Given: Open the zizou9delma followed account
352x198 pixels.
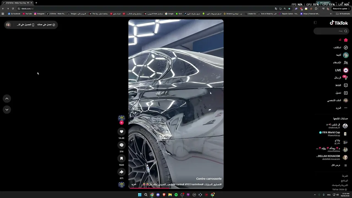Looking at the screenshot, I should pos(332,150).
